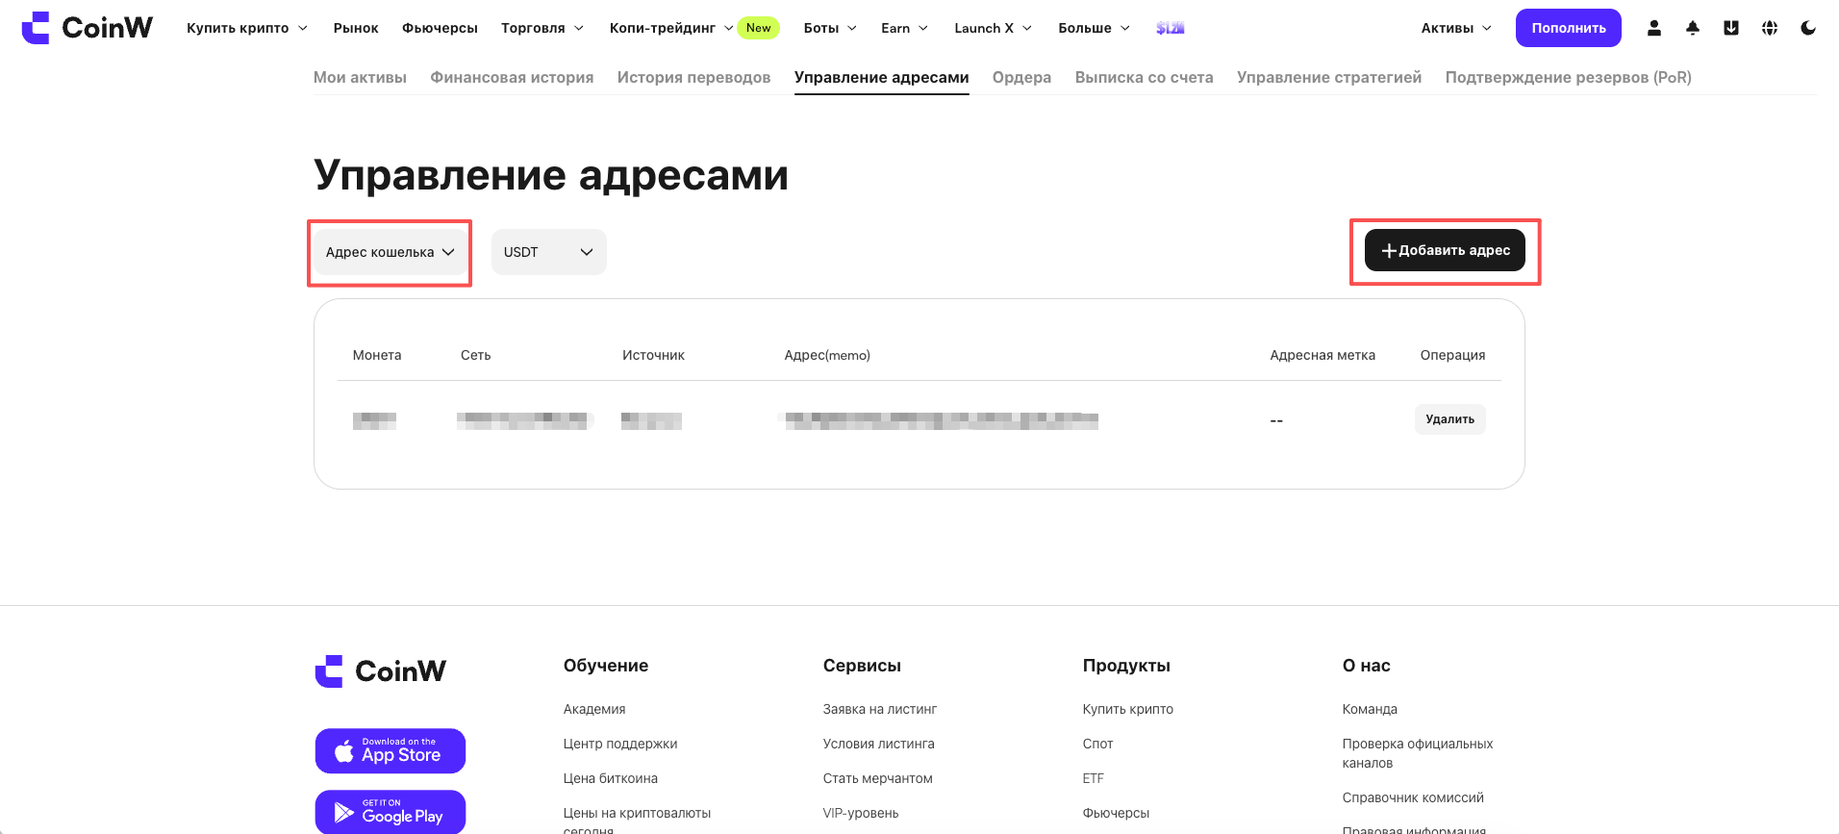Click the Адрес(memo) column header
The height and width of the screenshot is (834, 1839).
coord(827,355)
